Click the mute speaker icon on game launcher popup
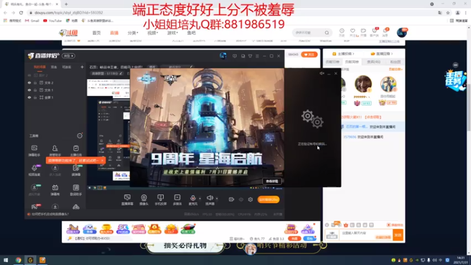This screenshot has height=265, width=471. point(321,73)
